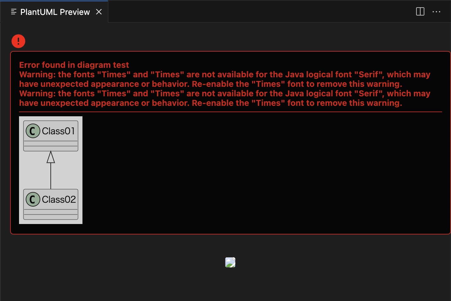Click the broken image icon at the bottom

pyautogui.click(x=230, y=262)
